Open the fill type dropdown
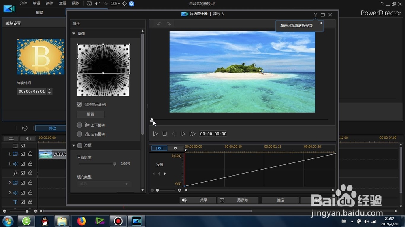 (103, 184)
